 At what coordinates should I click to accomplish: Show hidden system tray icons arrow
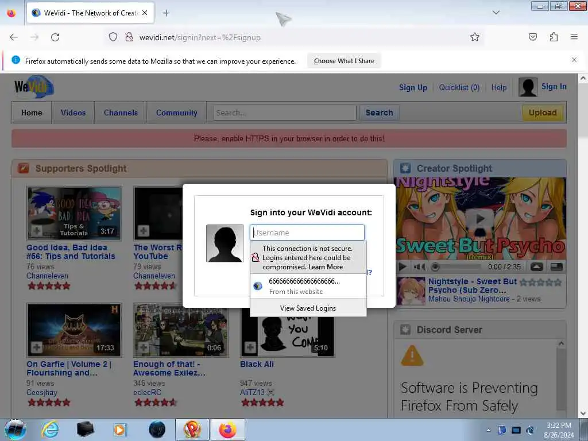488,430
